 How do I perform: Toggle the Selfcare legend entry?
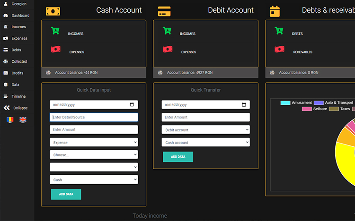click(x=315, y=109)
